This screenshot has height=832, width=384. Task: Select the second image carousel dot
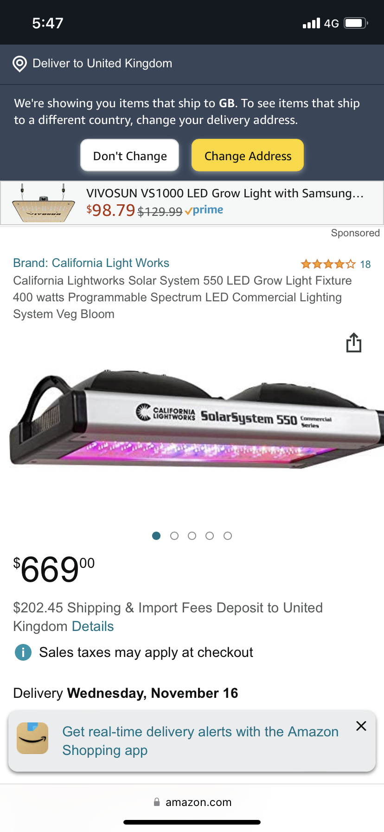pos(174,536)
